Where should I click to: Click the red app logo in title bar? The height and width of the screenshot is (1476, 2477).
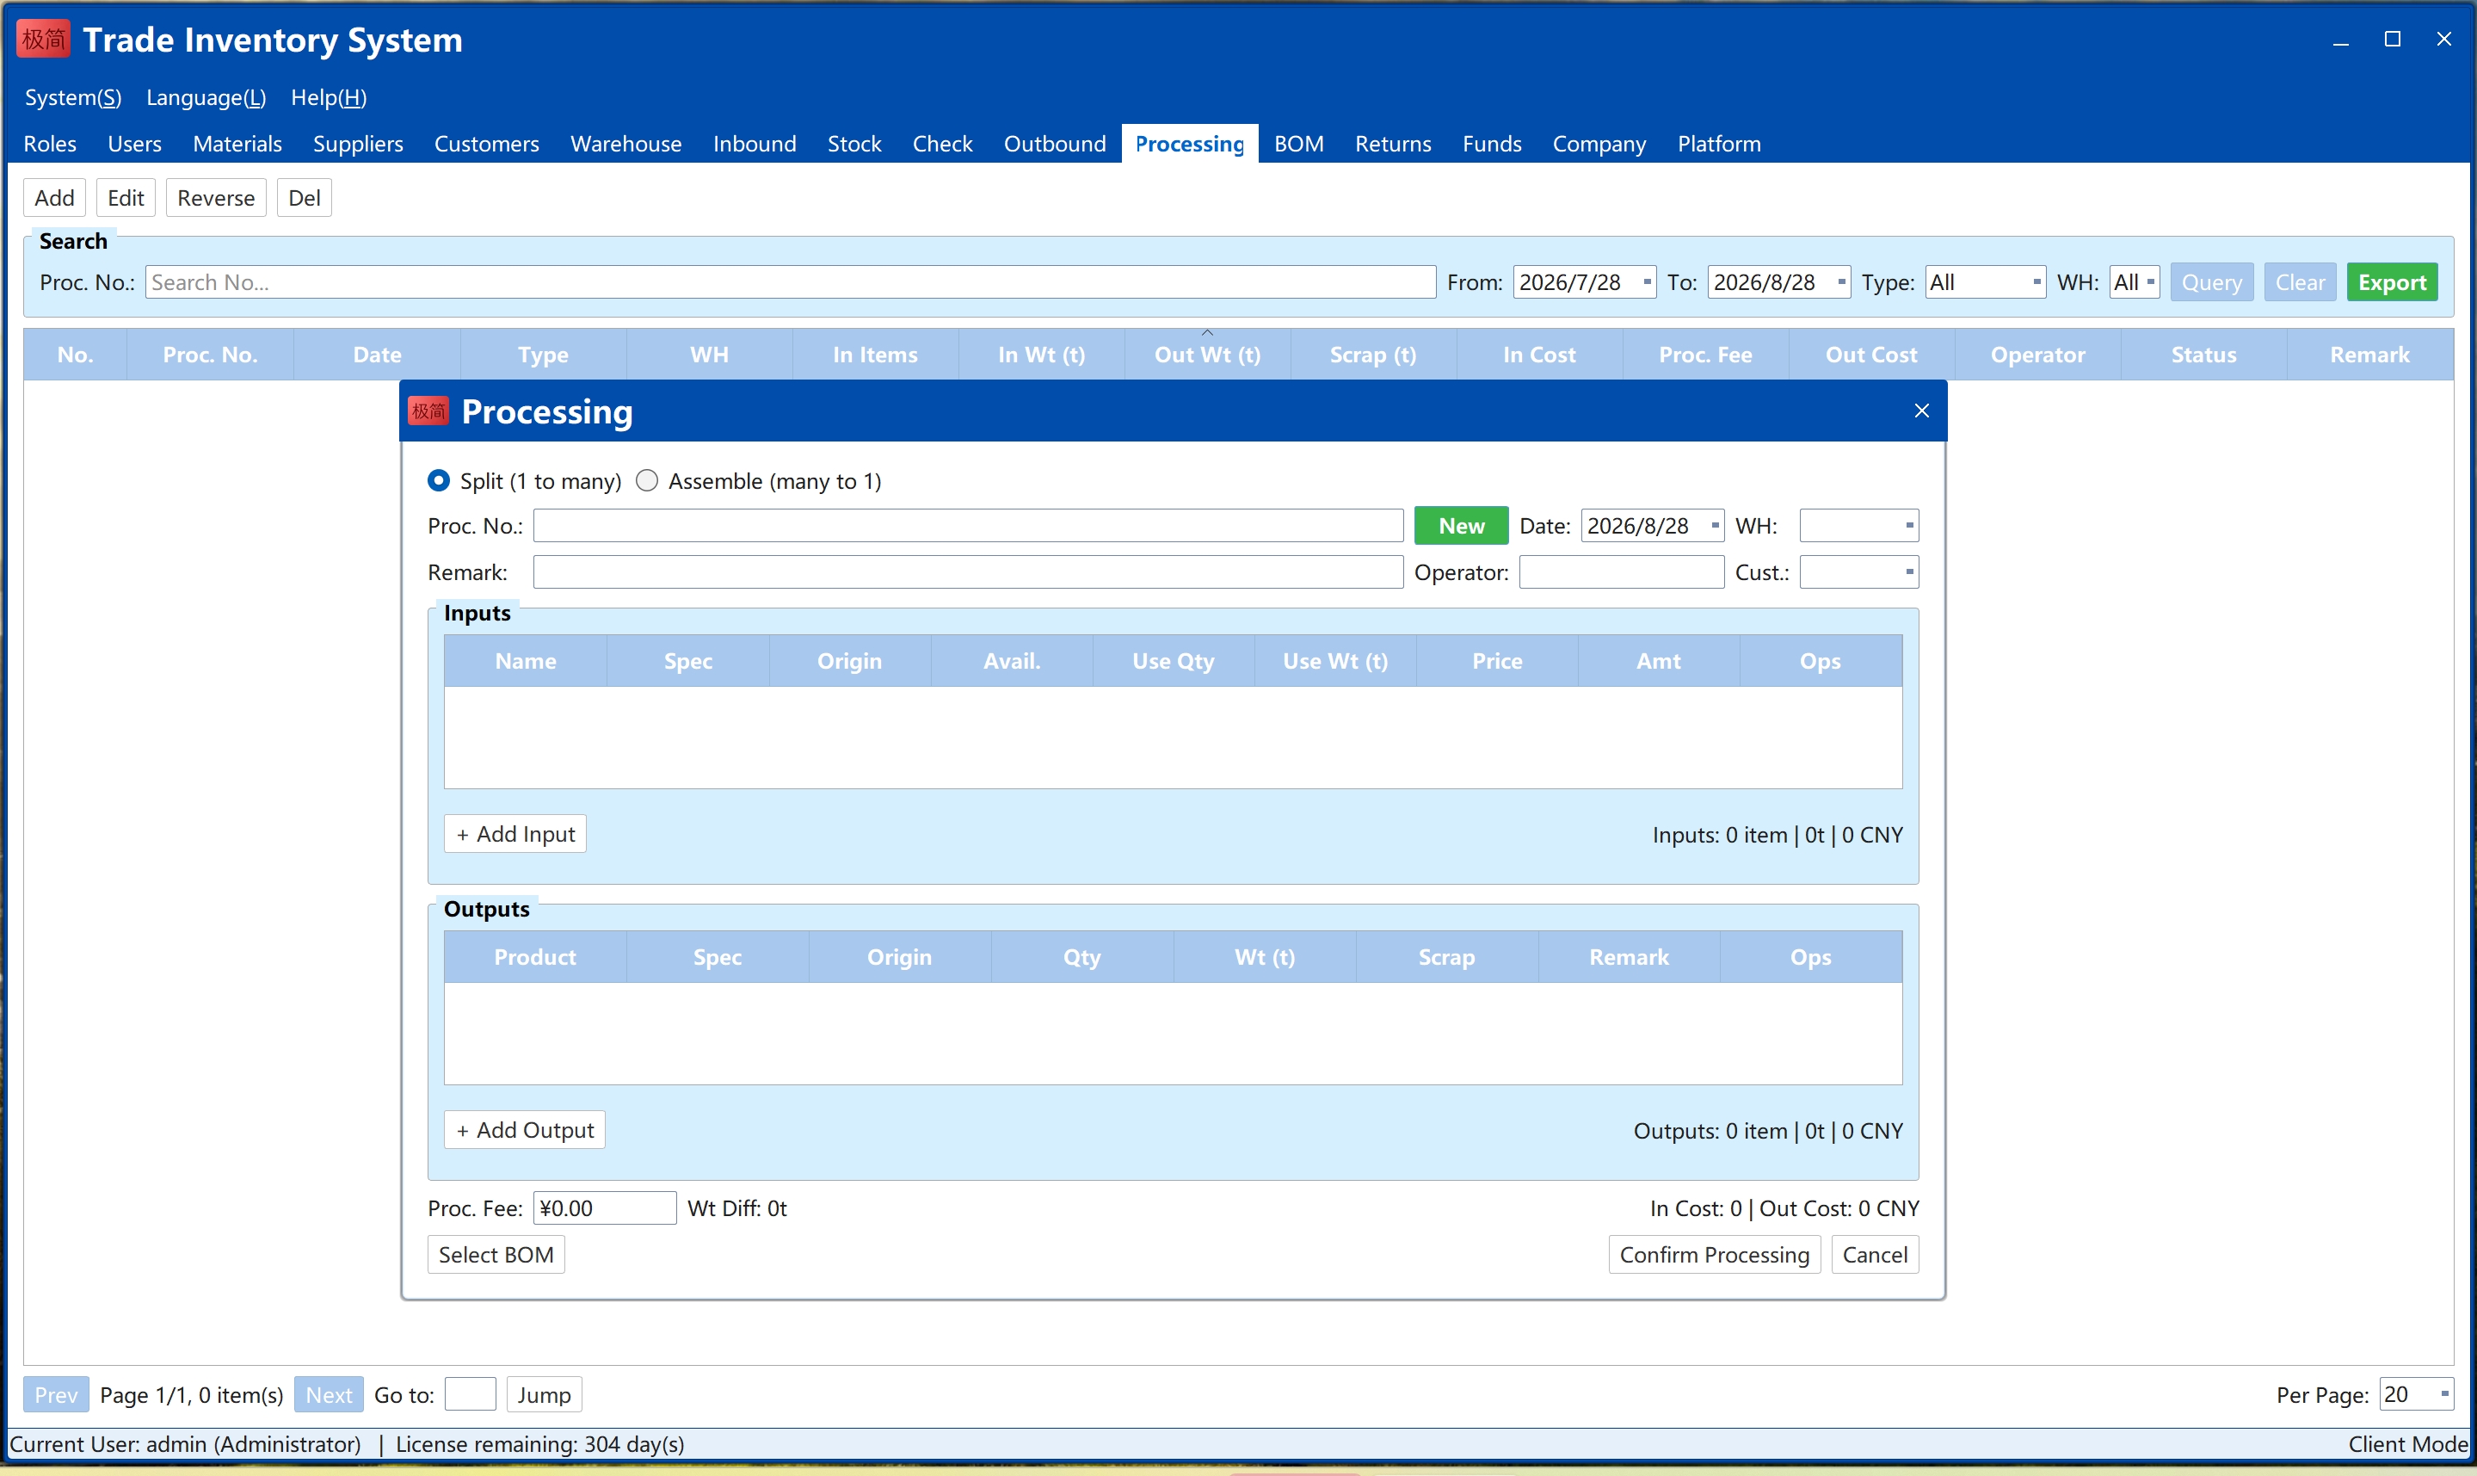click(x=43, y=39)
